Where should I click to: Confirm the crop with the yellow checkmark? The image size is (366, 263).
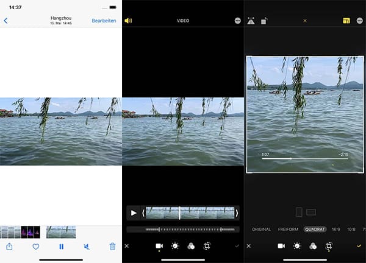(359, 246)
